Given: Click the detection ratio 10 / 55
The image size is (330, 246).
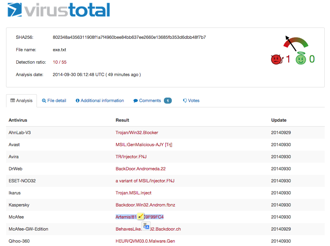Looking at the screenshot, I should click(60, 62).
